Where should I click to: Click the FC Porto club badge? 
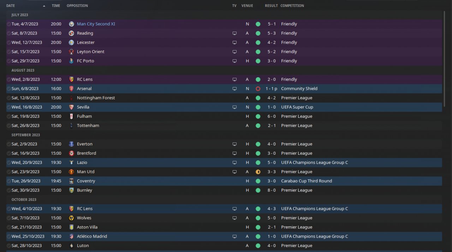click(x=72, y=61)
